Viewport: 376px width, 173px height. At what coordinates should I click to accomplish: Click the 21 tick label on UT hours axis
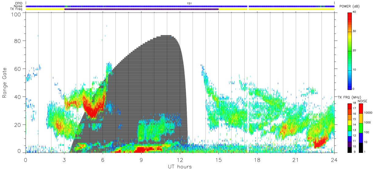295,160
